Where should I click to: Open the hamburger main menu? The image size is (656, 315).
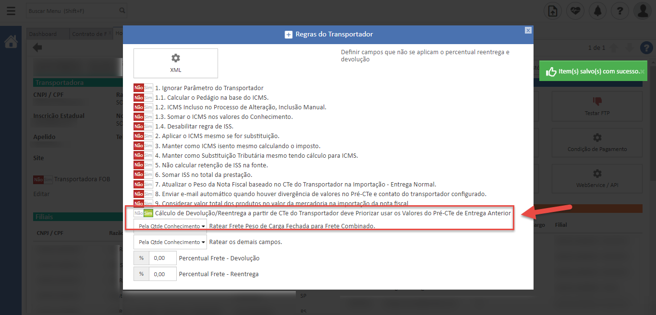[x=11, y=11]
